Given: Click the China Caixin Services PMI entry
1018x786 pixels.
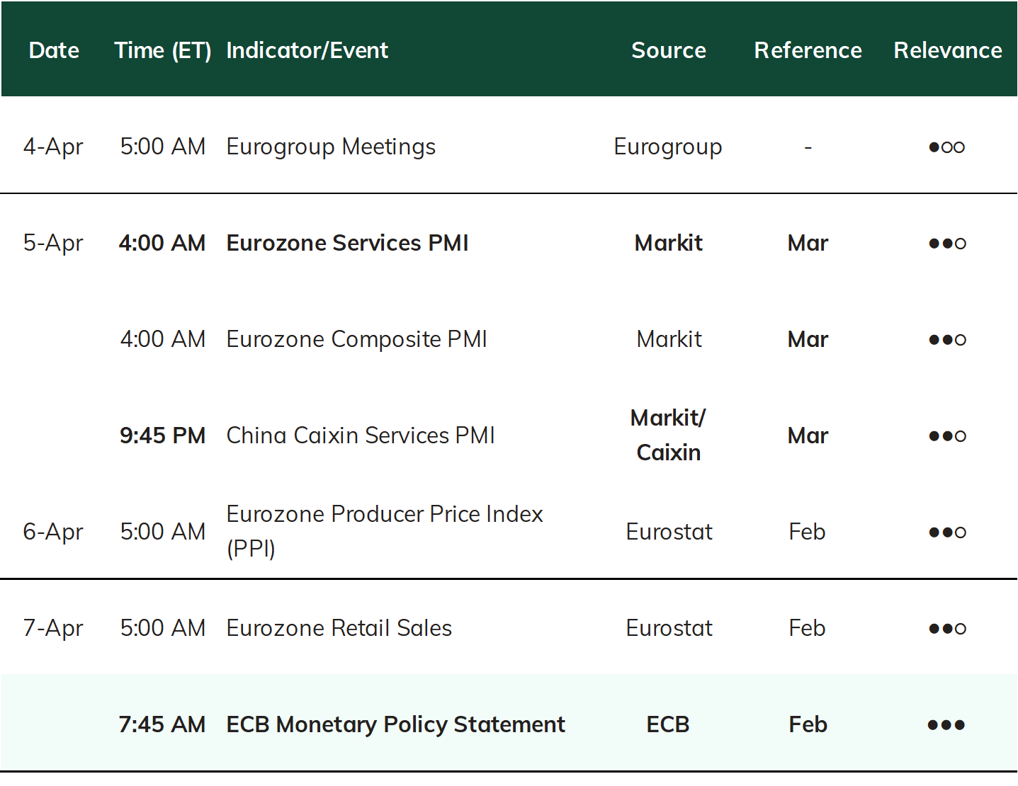Looking at the screenshot, I should 361,435.
